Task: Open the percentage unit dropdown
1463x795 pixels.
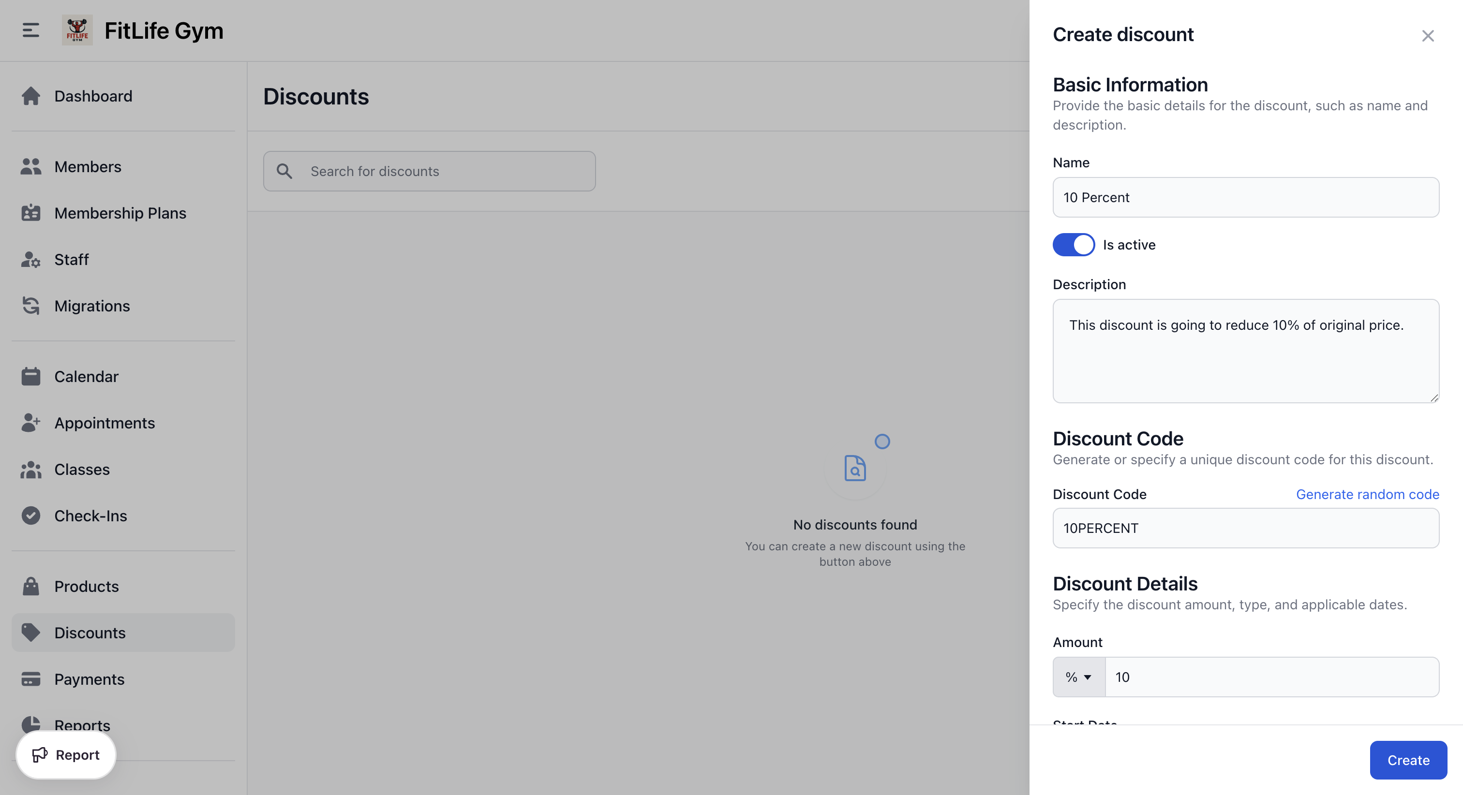Action: (1078, 677)
